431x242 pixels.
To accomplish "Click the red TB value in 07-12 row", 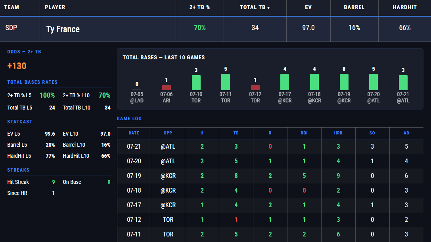I will click(x=236, y=219).
